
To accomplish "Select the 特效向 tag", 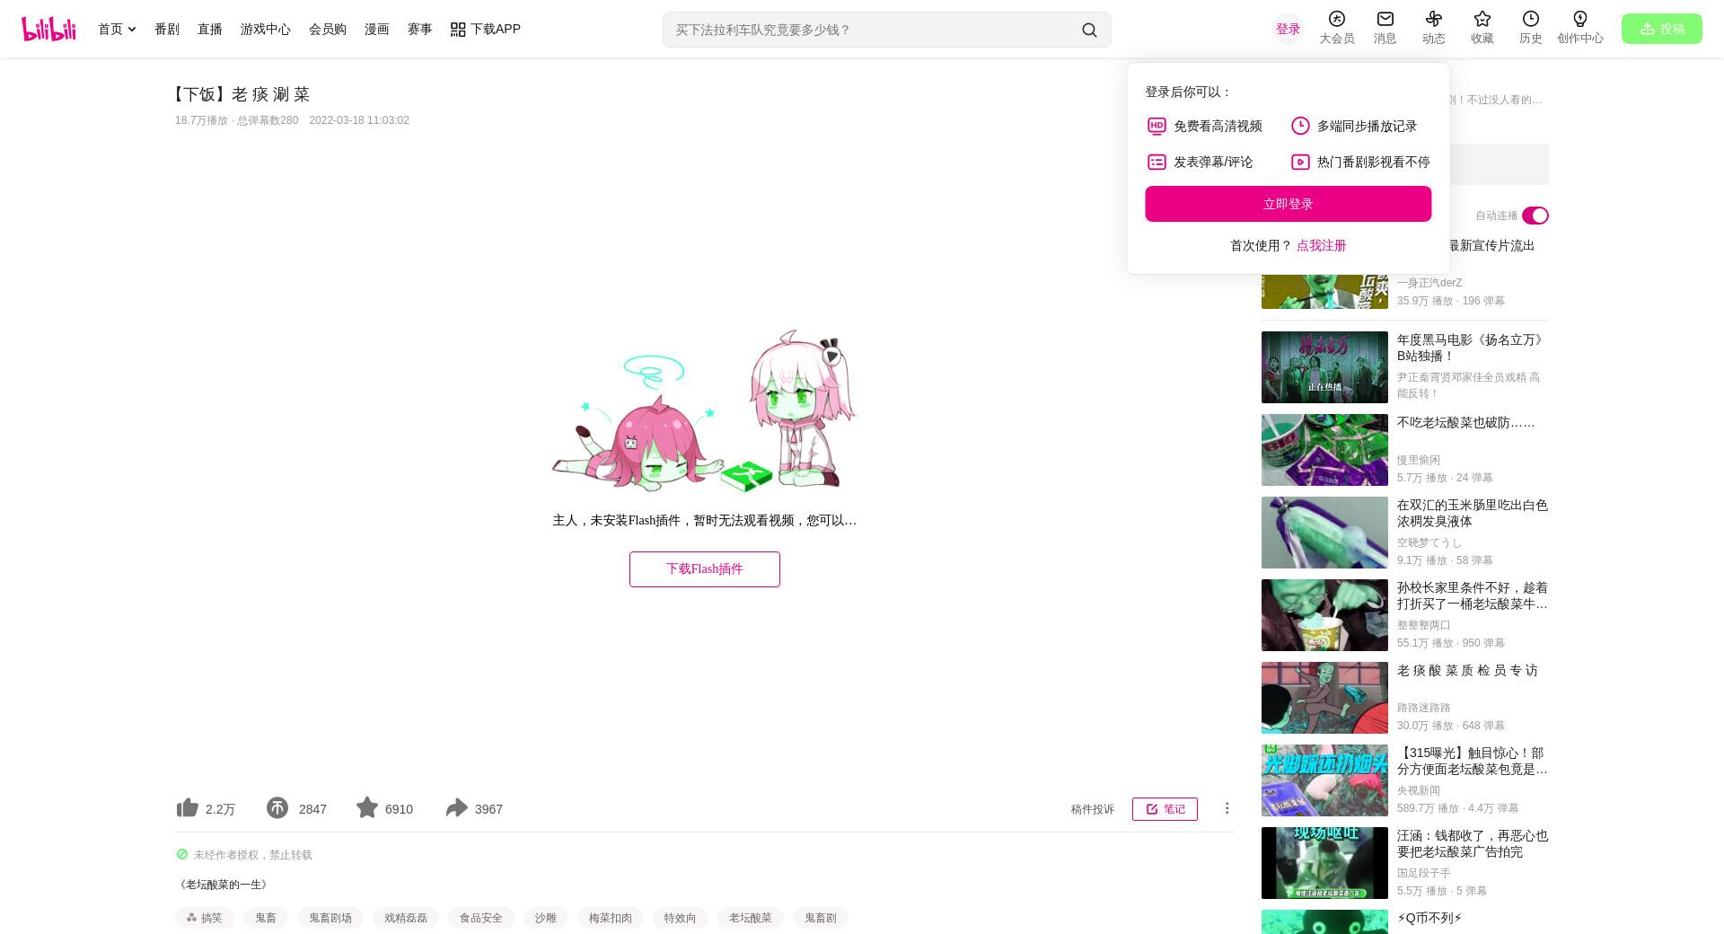I will [681, 918].
